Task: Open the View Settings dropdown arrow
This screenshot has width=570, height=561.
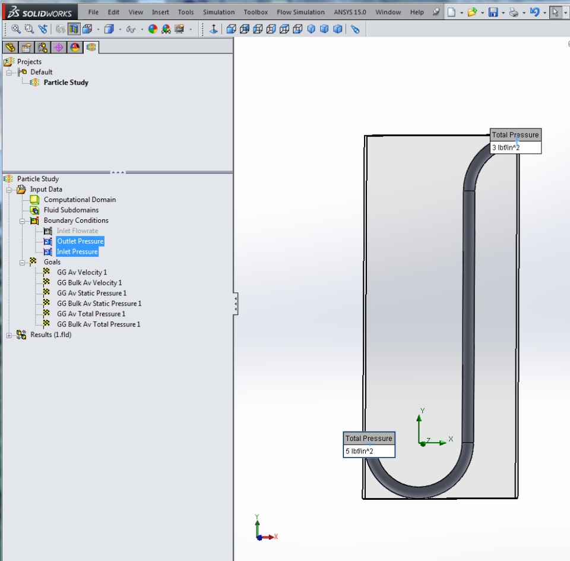Action: (191, 29)
